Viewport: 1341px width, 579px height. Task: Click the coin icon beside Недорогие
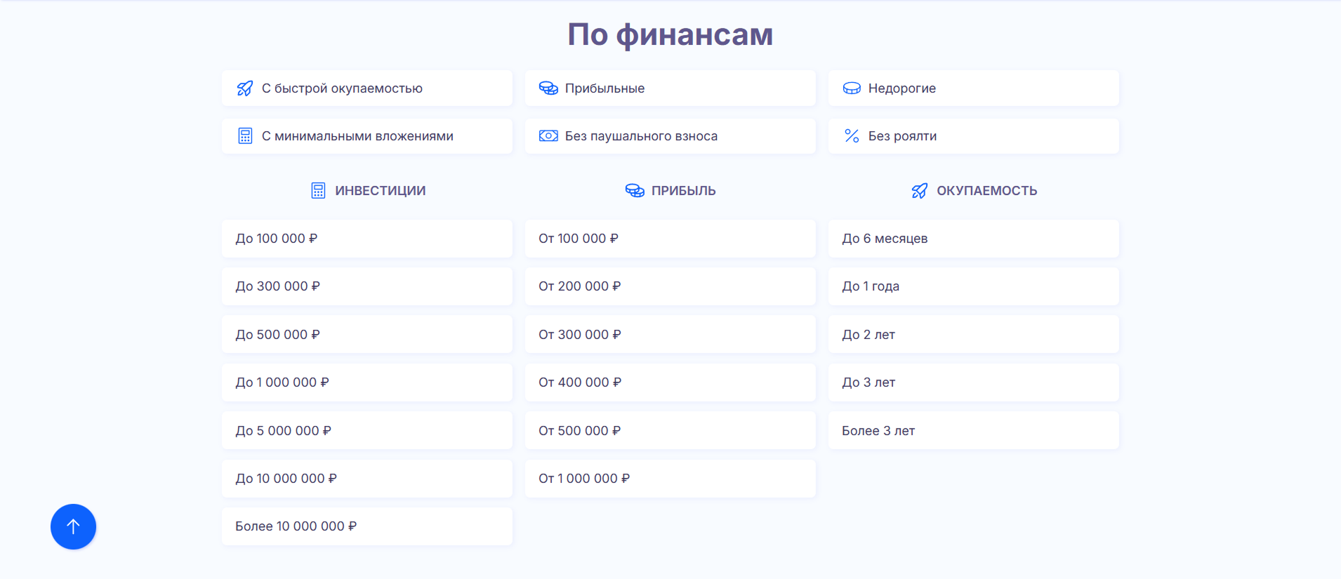click(x=852, y=88)
